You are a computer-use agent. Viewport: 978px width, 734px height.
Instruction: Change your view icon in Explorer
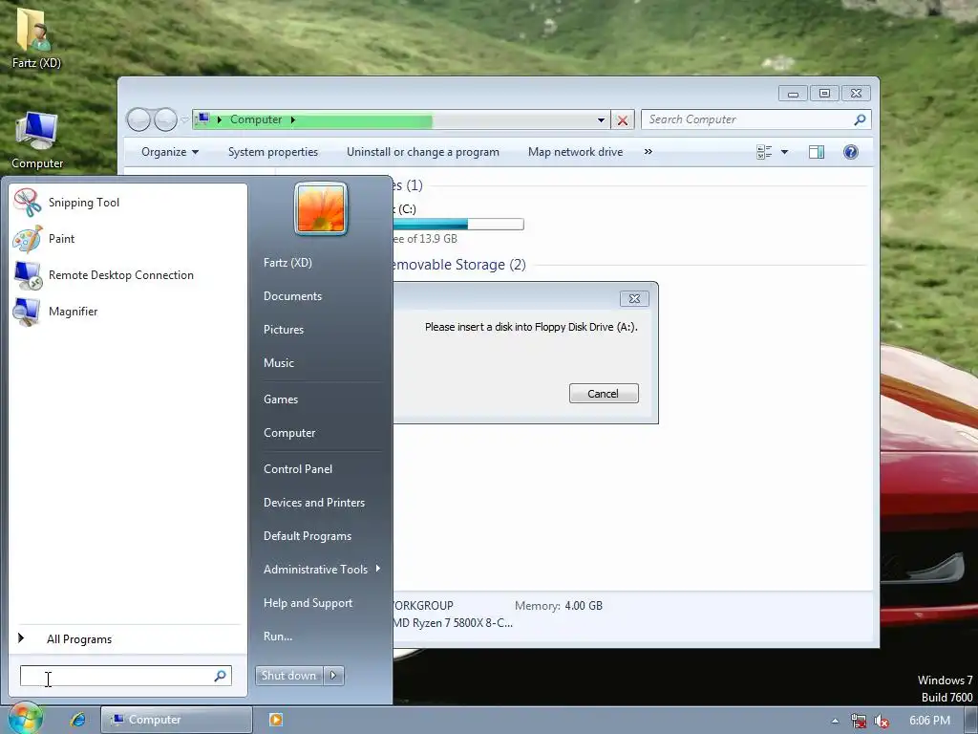pos(764,152)
